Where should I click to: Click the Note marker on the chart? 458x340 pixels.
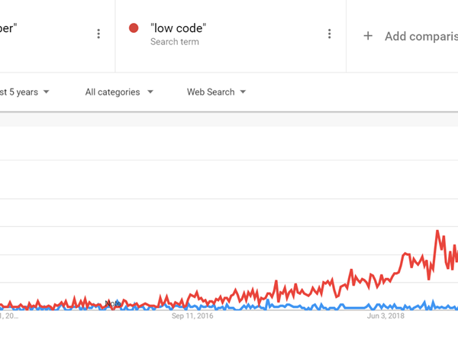click(x=113, y=303)
